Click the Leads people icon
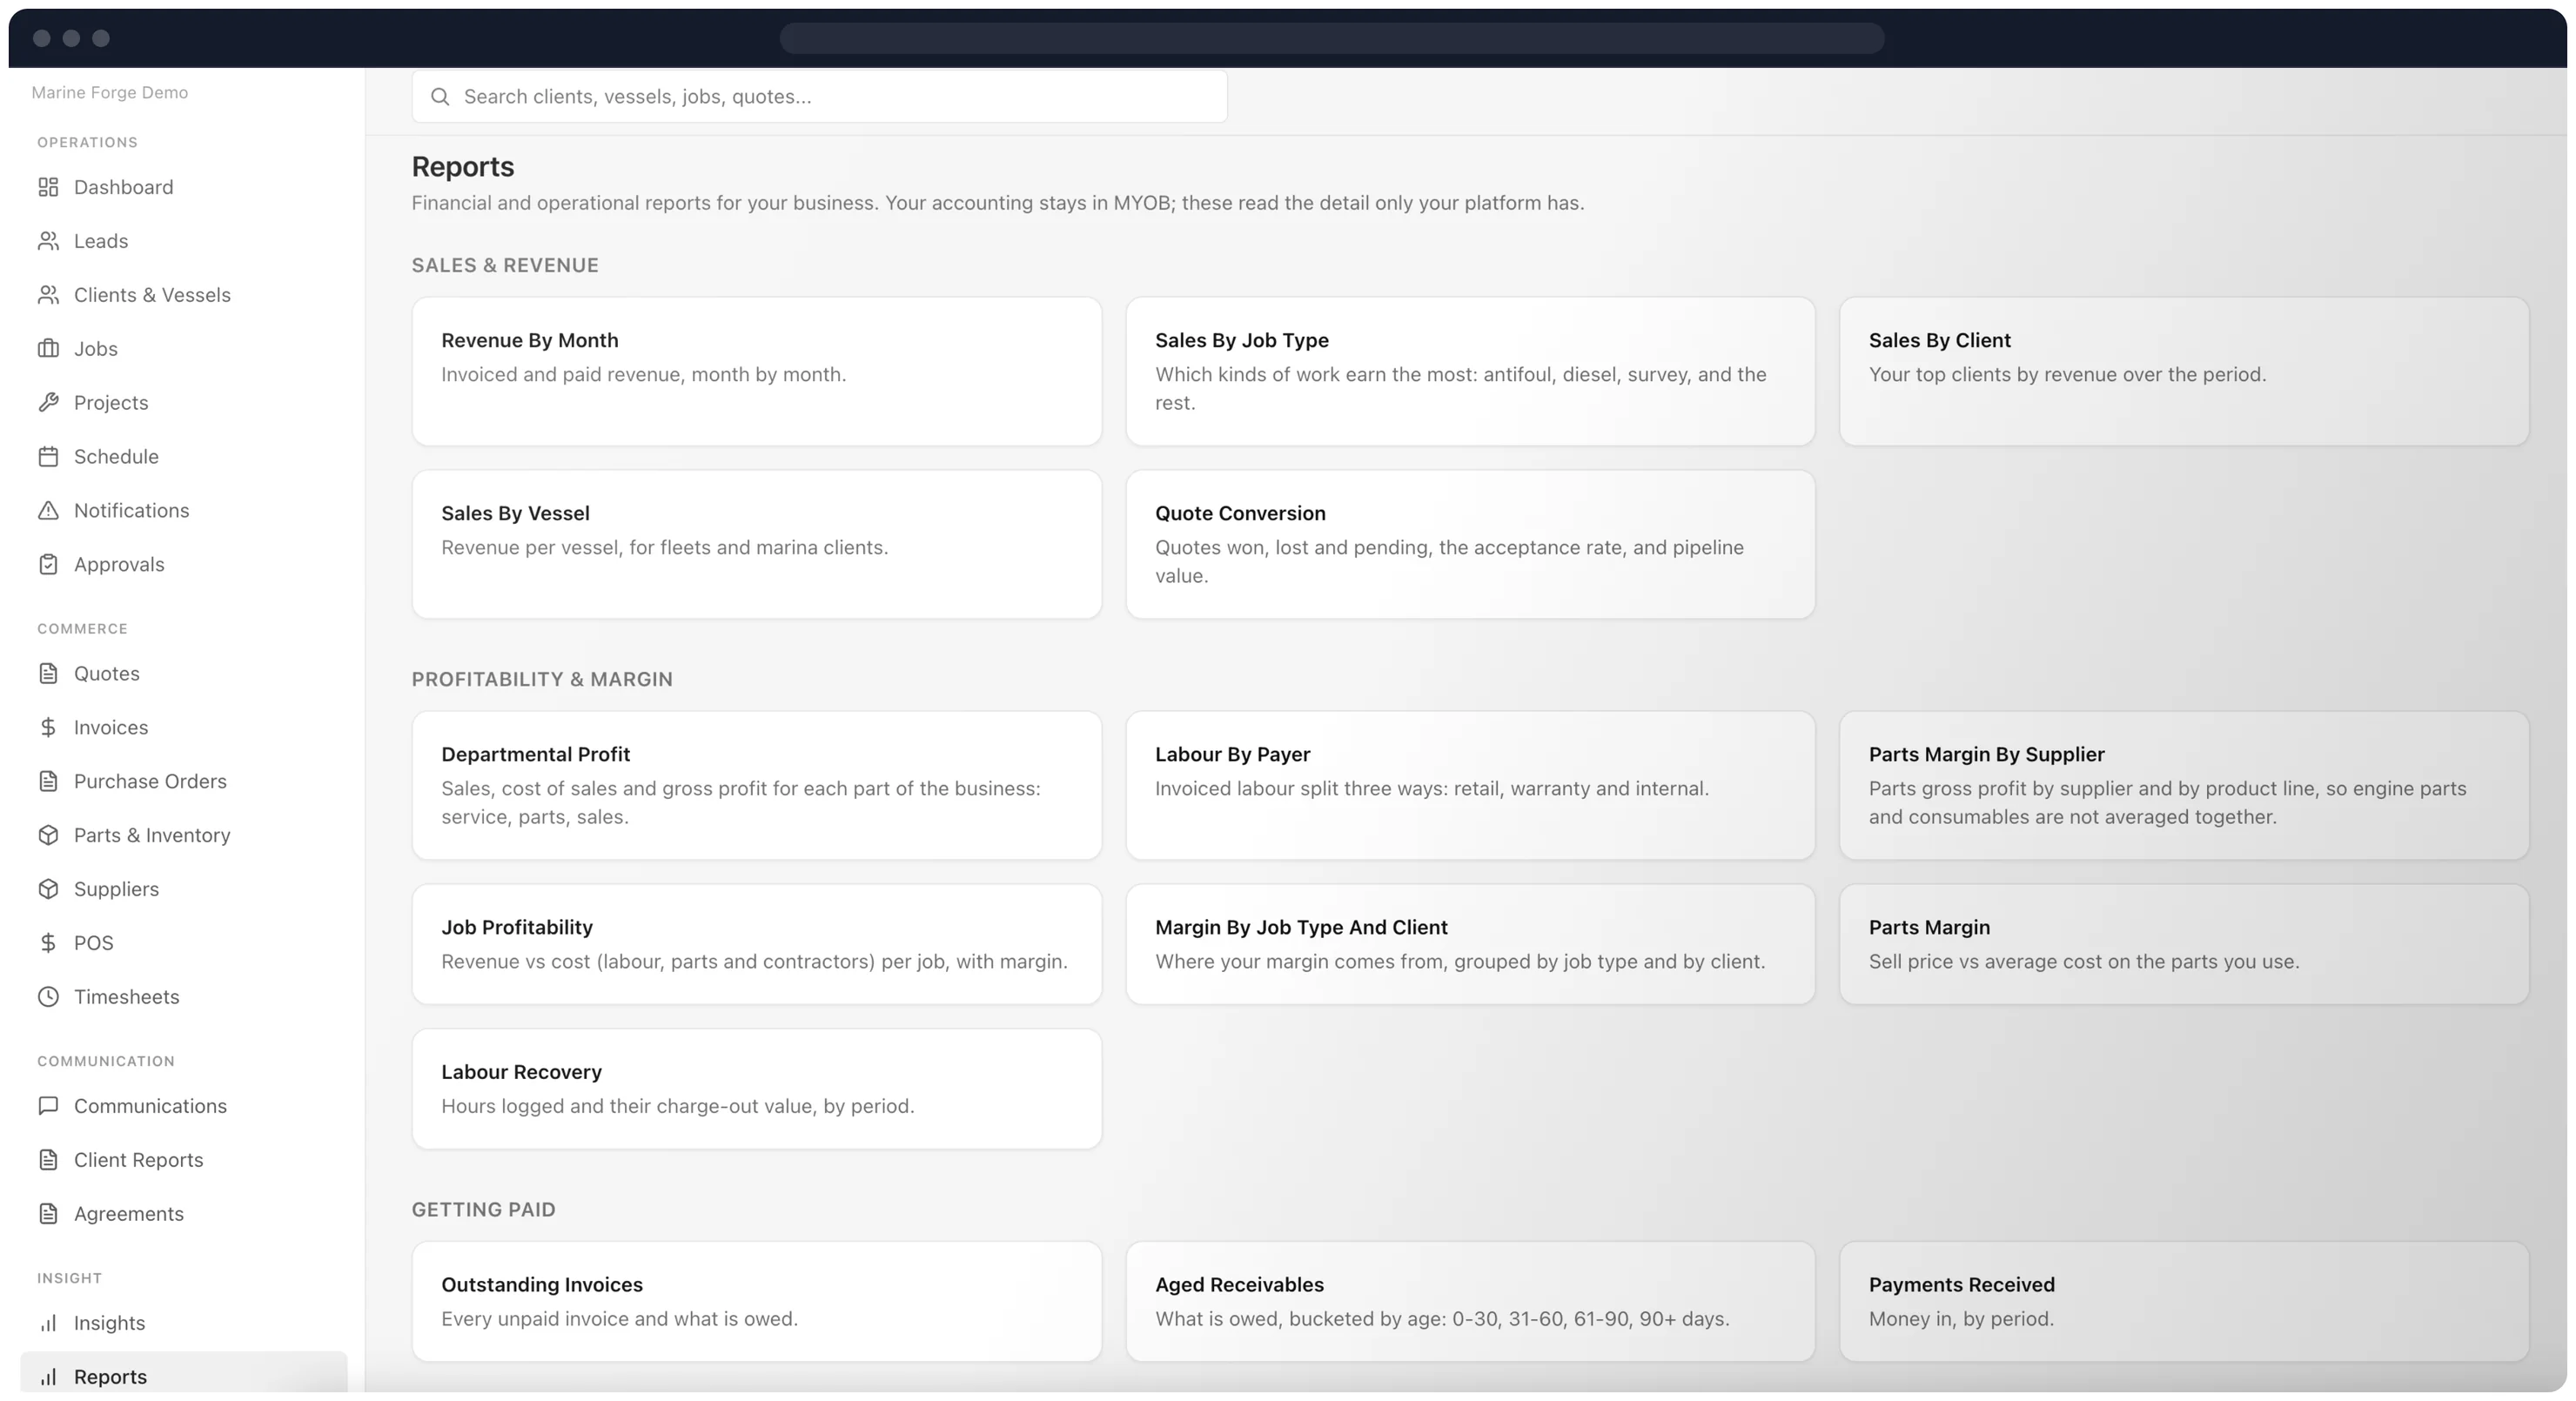 coord(48,241)
